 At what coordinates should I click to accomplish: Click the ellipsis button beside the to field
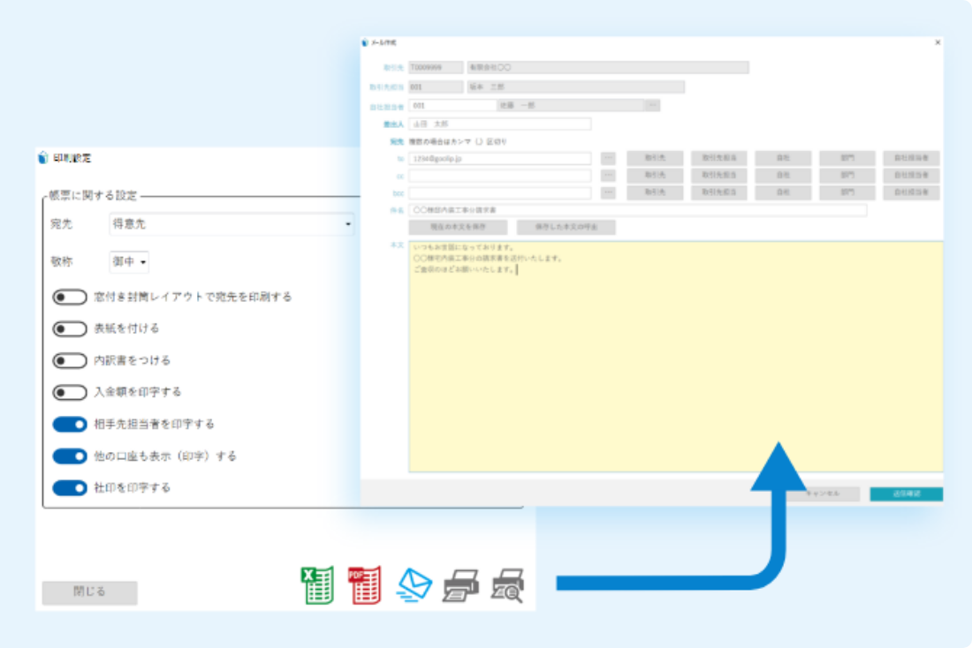point(608,159)
